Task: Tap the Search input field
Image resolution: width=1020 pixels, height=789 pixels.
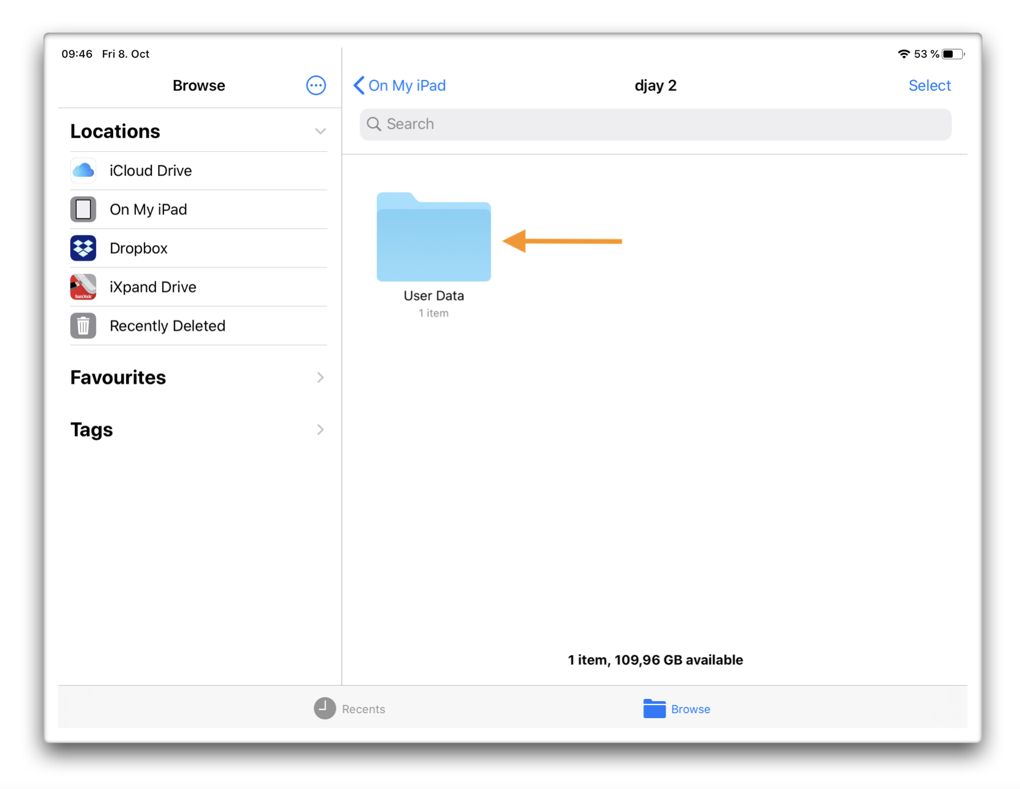Action: tap(571, 124)
